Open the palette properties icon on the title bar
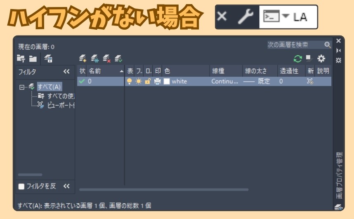 click(x=338, y=60)
